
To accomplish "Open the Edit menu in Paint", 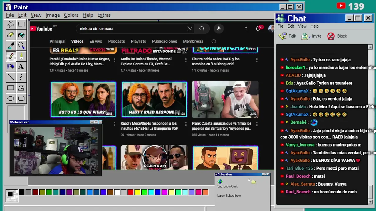I will point(22,15).
